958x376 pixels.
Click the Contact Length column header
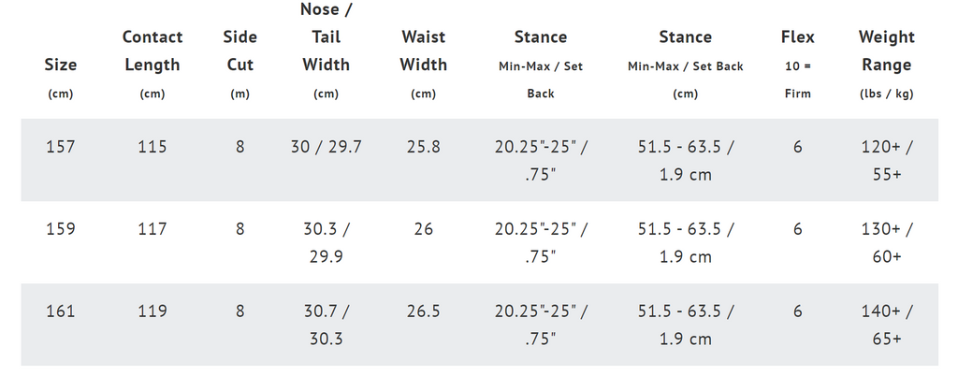pyautogui.click(x=152, y=65)
